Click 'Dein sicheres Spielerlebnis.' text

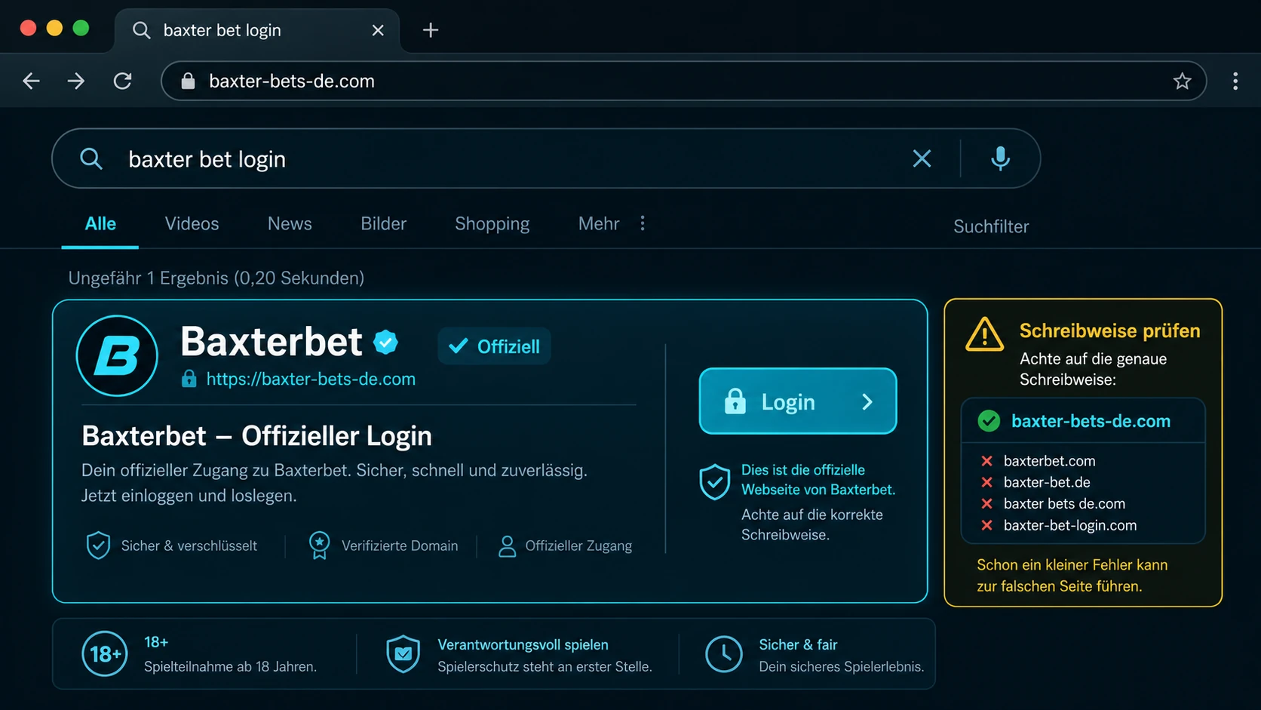point(841,666)
